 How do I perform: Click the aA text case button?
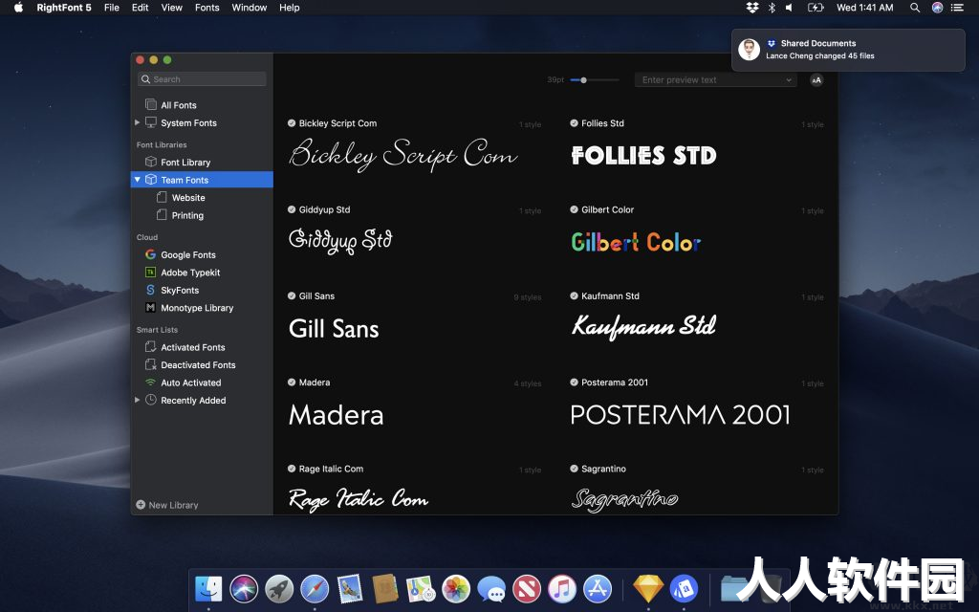816,80
